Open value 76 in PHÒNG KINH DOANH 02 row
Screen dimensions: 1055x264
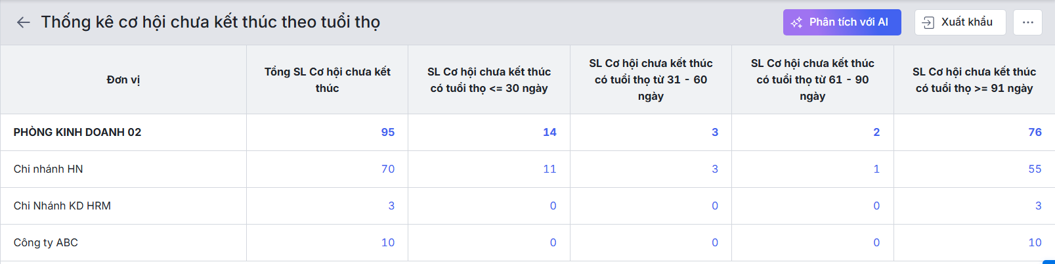(x=1035, y=133)
